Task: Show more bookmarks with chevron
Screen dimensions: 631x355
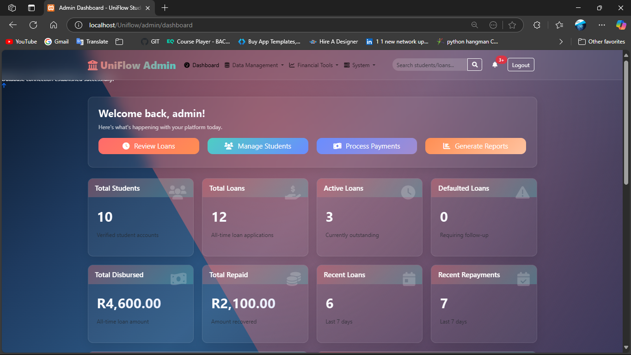Action: [x=561, y=42]
